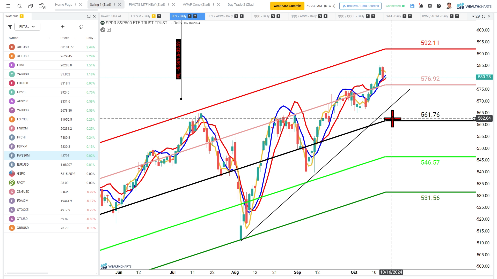This screenshot has width=497, height=279.
Task: Sort watchlist by Daily change header
Action: [x=91, y=38]
